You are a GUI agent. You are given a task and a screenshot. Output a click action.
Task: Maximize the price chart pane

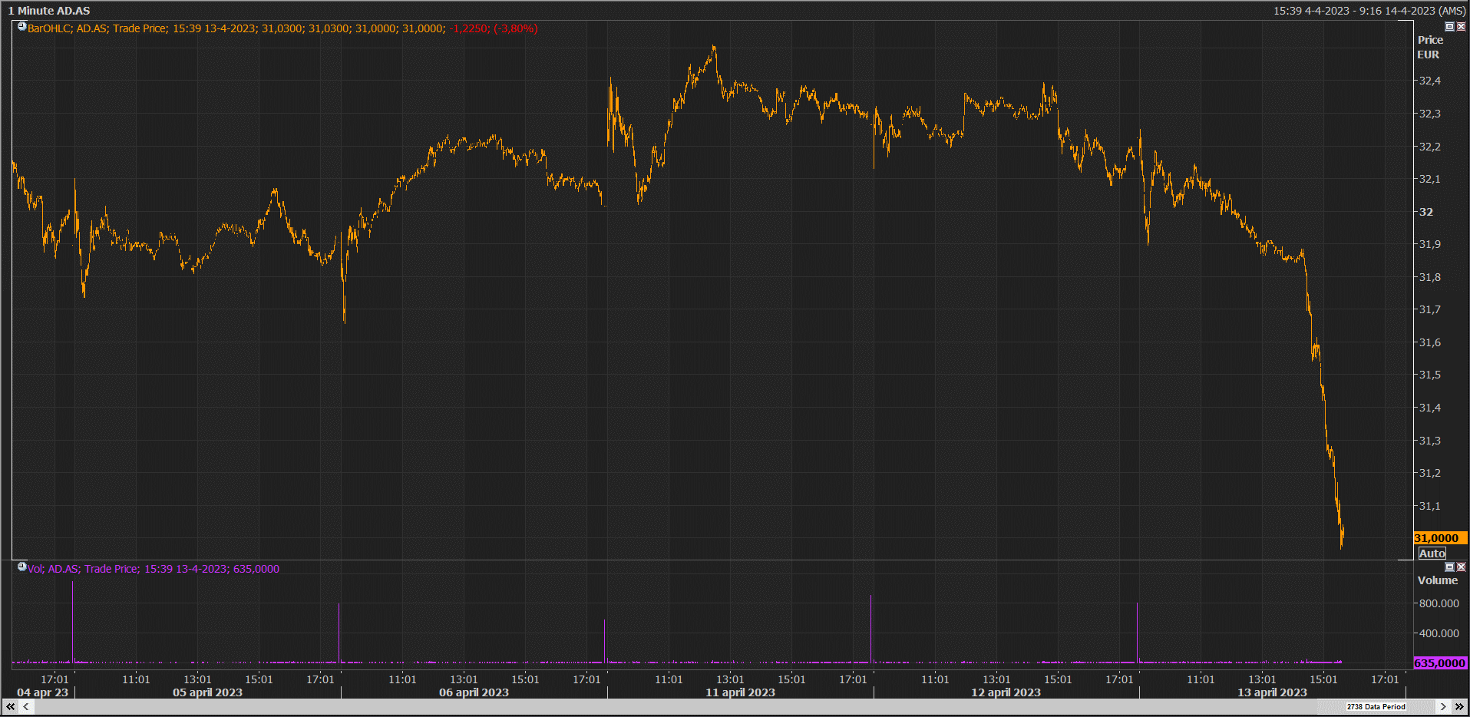click(x=1450, y=26)
